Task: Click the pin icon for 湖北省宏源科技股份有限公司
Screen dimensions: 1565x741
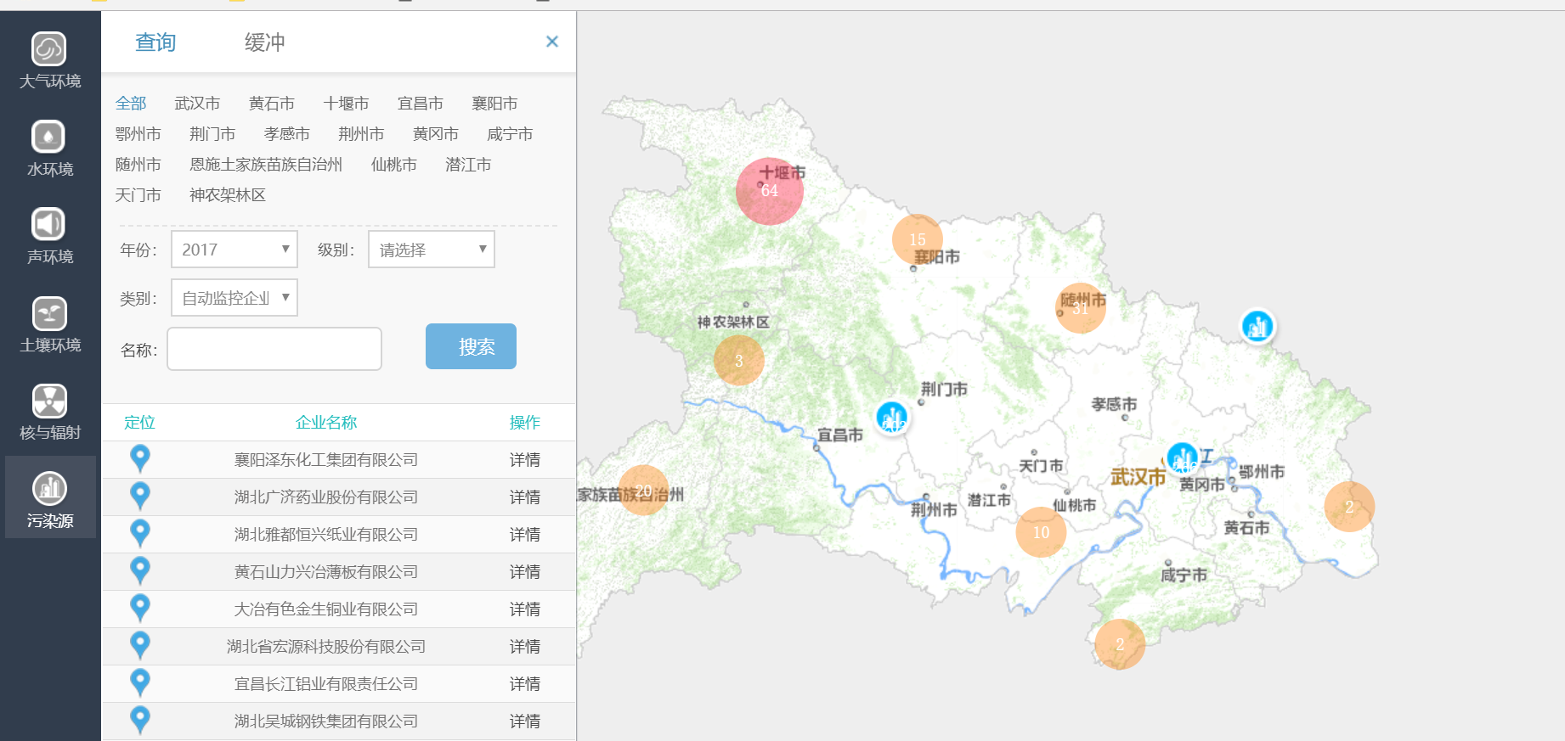Action: [140, 646]
